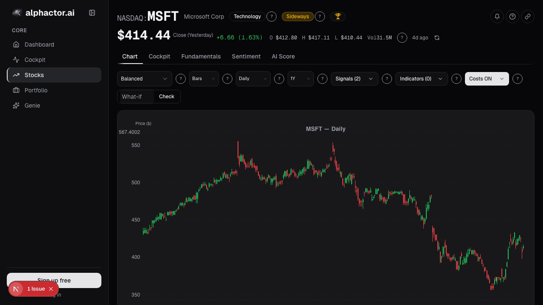Click the 1 Issue label

[36, 289]
